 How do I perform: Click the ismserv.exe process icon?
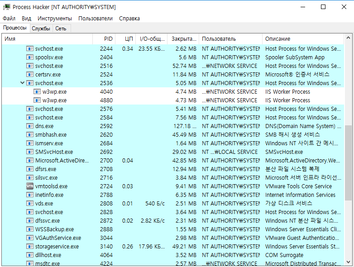click(30, 143)
